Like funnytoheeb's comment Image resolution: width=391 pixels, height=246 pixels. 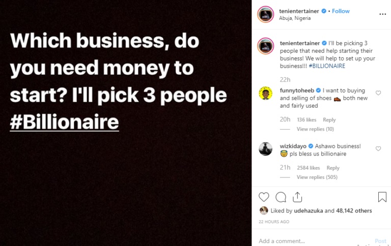point(378,93)
